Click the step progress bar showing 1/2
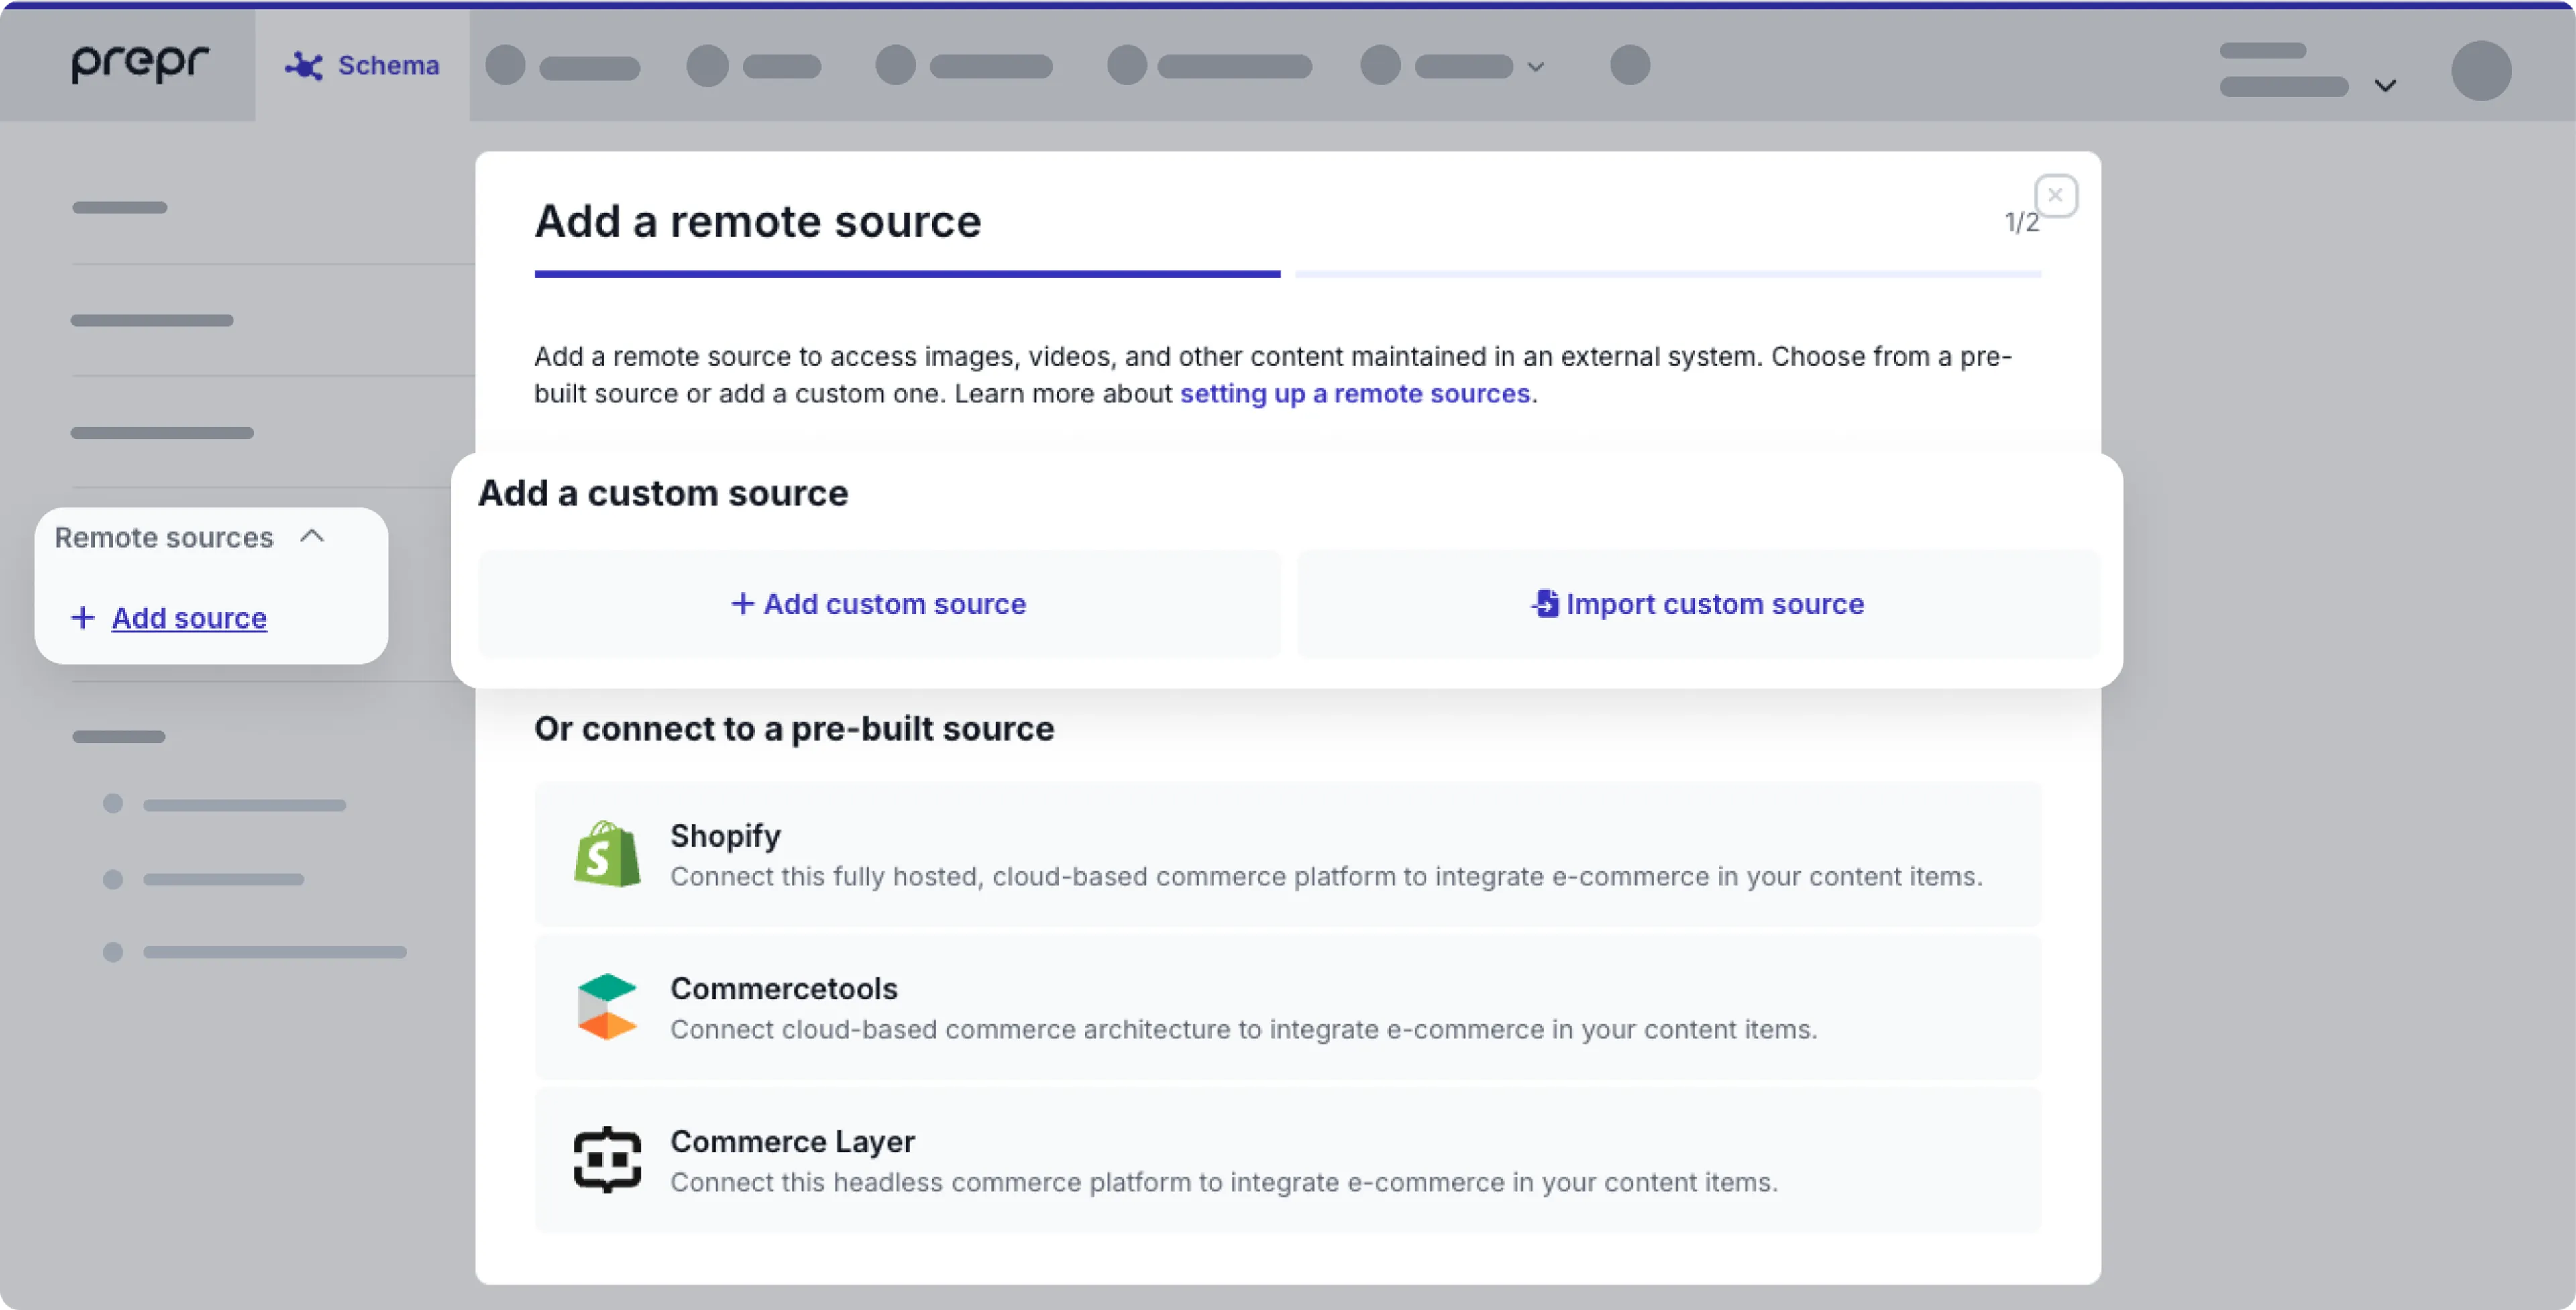The height and width of the screenshot is (1310, 2576). 1287,273
